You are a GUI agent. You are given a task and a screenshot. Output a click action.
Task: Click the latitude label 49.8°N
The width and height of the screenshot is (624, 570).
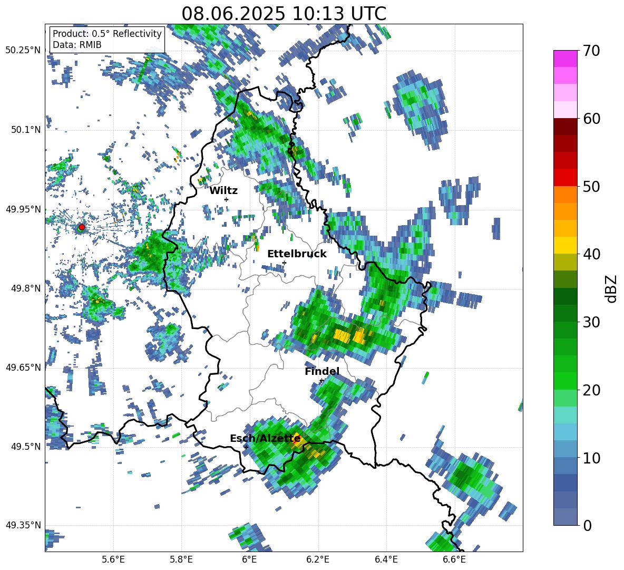(x=25, y=288)
